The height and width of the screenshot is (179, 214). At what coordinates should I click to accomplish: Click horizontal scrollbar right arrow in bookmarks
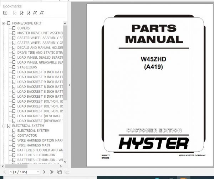[61, 166]
